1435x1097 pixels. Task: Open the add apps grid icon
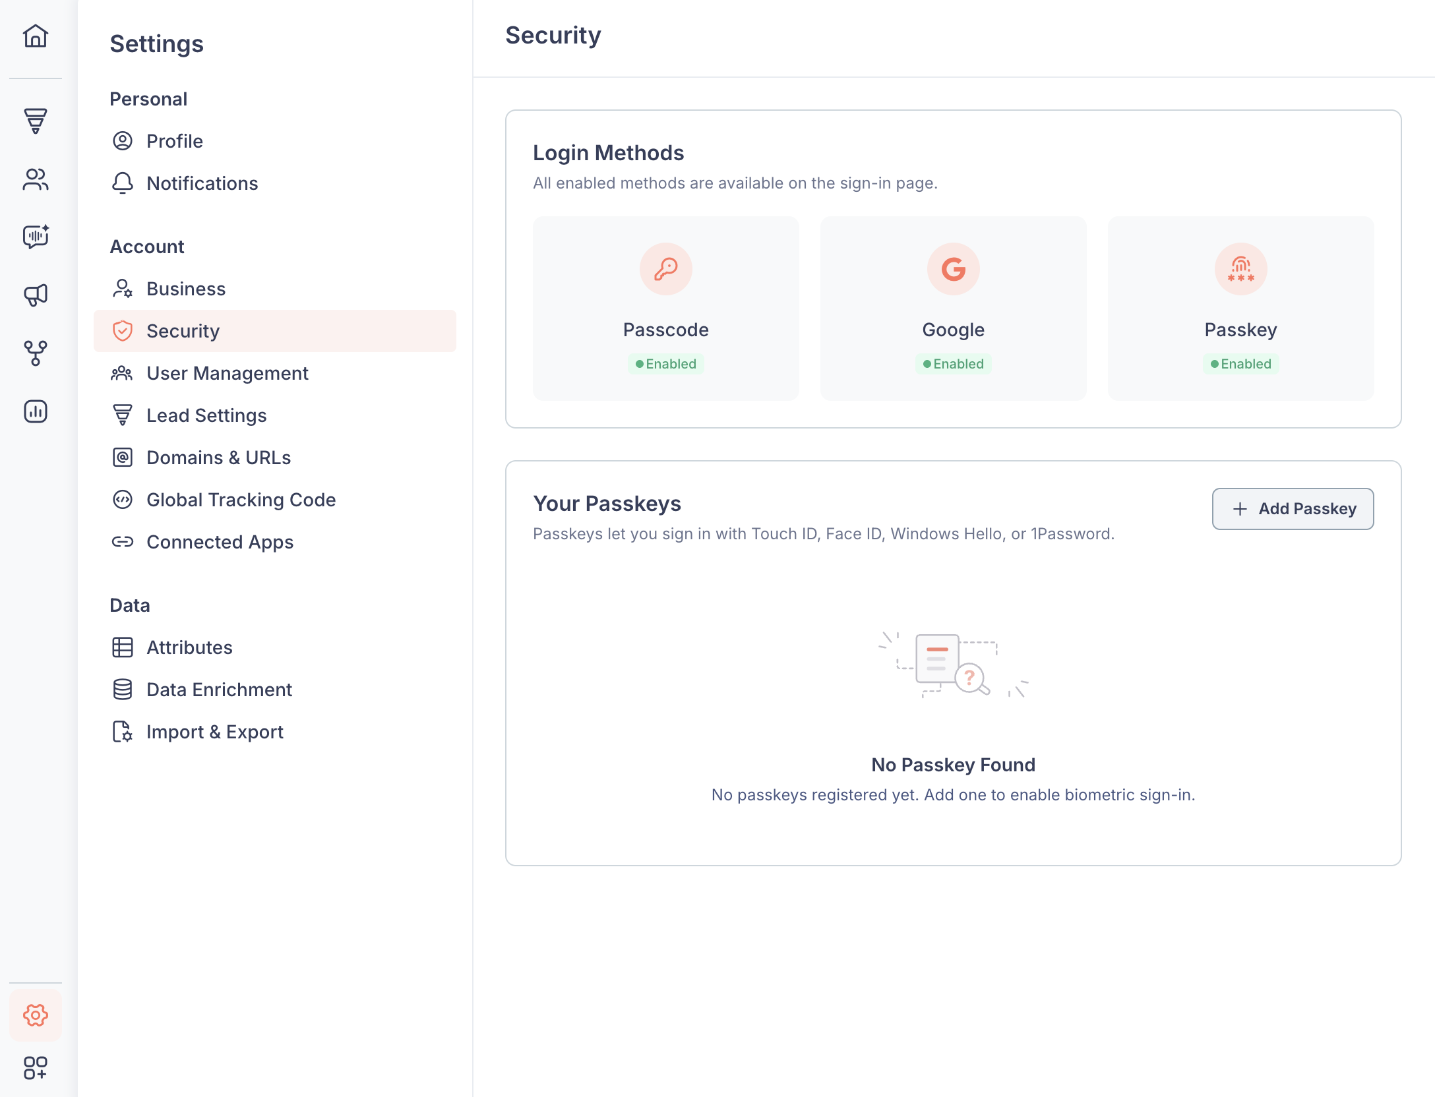(x=36, y=1068)
